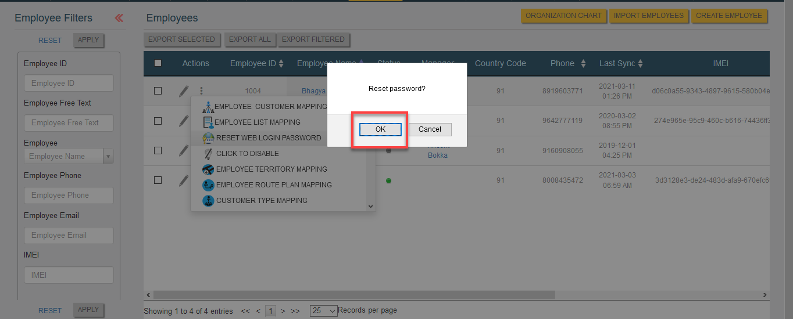Open the Employee Name filter dropdown
The height and width of the screenshot is (319, 793).
point(108,156)
